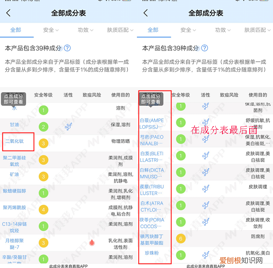The image size is (273, 268).
Task: Open help question mark on left screen
Action: (67, 48)
